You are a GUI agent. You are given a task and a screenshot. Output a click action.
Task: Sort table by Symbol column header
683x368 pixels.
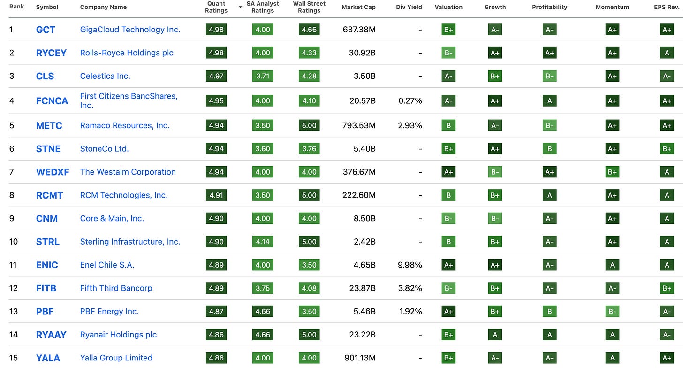click(46, 7)
